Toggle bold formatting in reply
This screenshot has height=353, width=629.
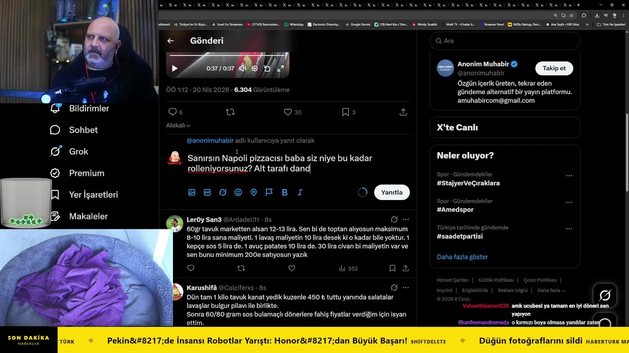point(285,193)
